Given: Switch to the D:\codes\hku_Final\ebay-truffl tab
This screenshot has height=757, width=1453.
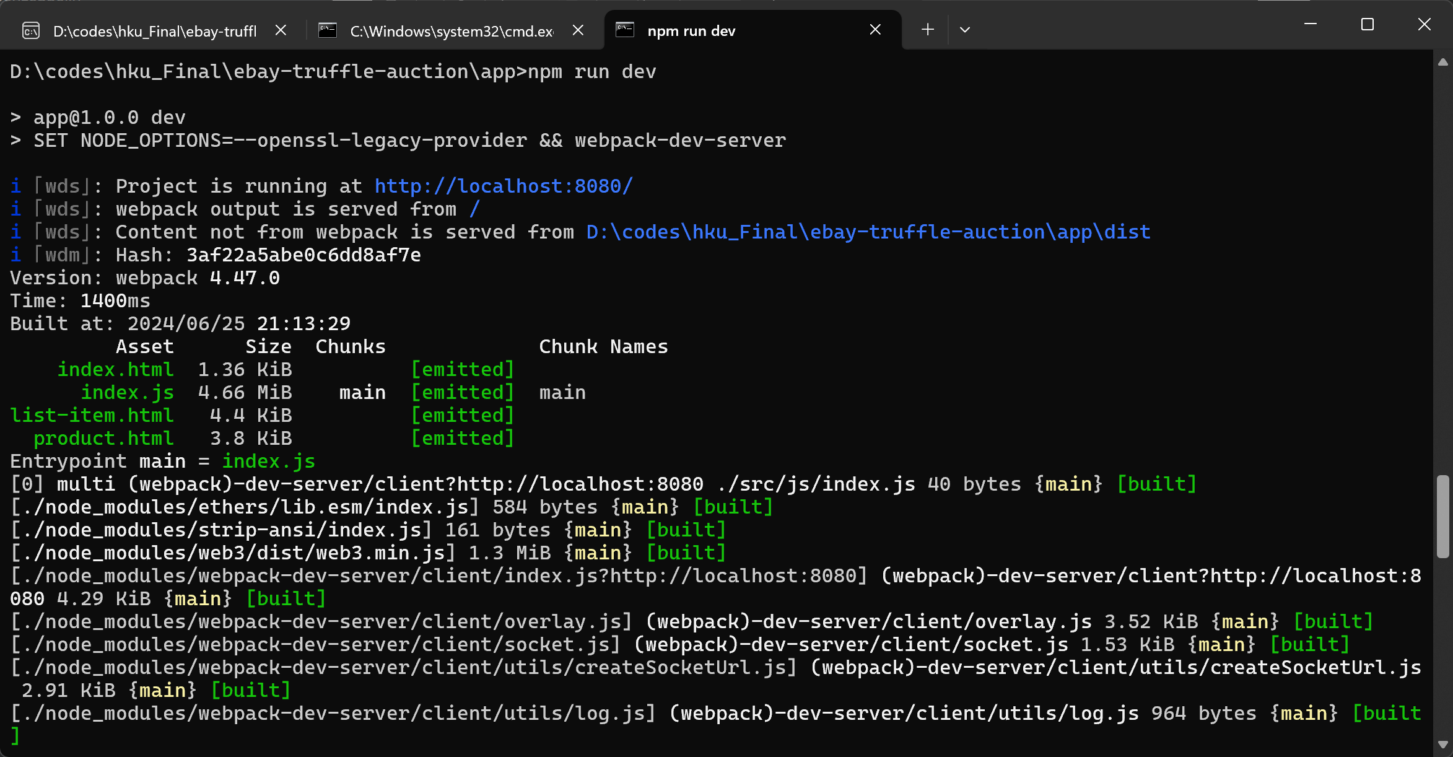Looking at the screenshot, I should (154, 31).
